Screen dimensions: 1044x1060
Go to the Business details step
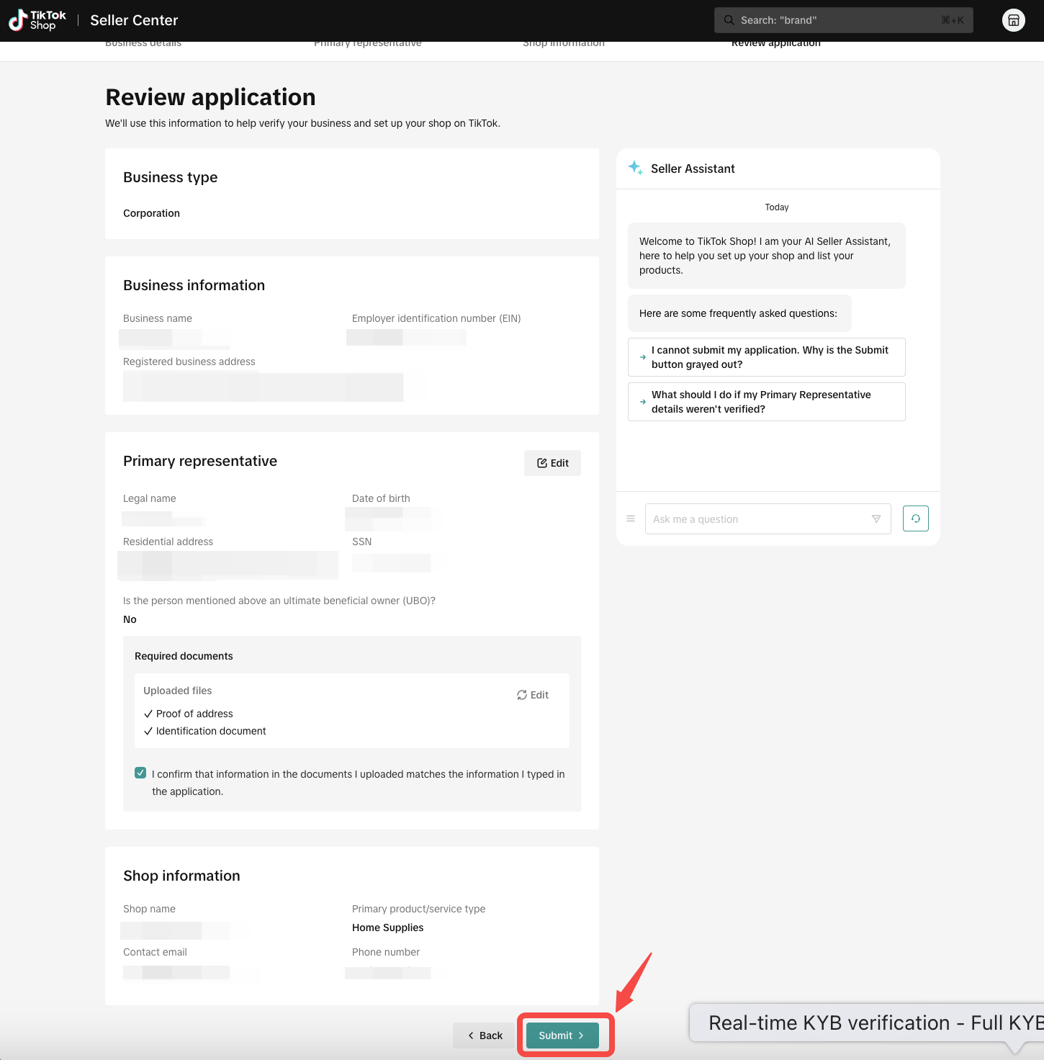[143, 45]
